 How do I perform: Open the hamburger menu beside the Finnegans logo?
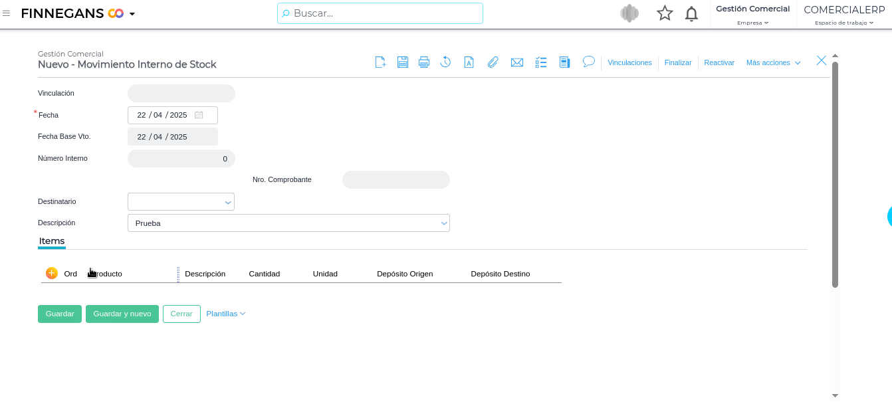(x=6, y=13)
